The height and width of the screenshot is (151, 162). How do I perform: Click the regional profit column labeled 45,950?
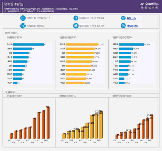click(139, 131)
